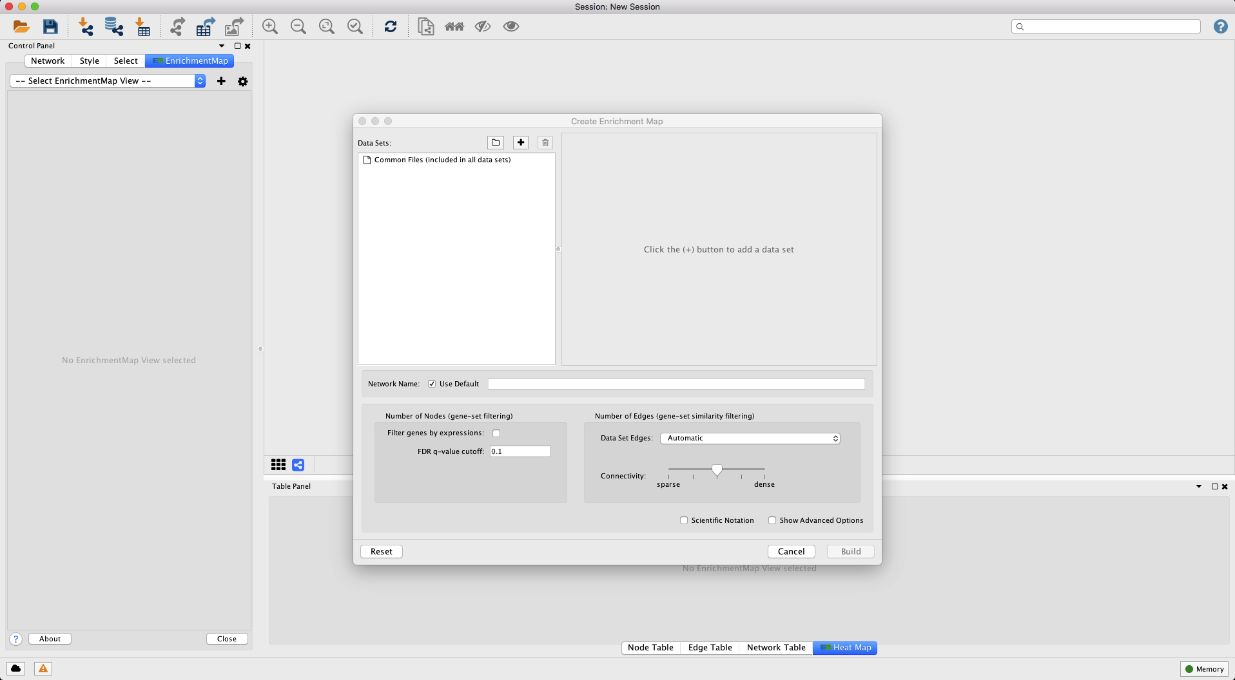Image resolution: width=1235 pixels, height=680 pixels.
Task: Close the EnrichmentMap panel button
Action: [227, 639]
